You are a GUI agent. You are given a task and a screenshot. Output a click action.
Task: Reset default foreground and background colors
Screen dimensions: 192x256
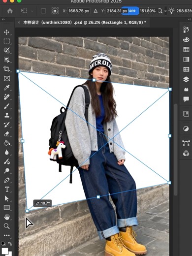3,244
